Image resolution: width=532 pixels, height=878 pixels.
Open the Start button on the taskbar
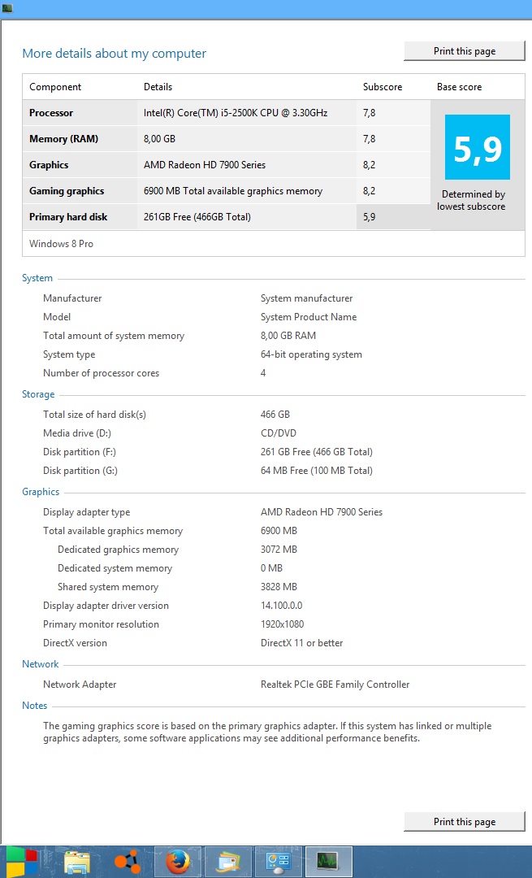[x=22, y=862]
